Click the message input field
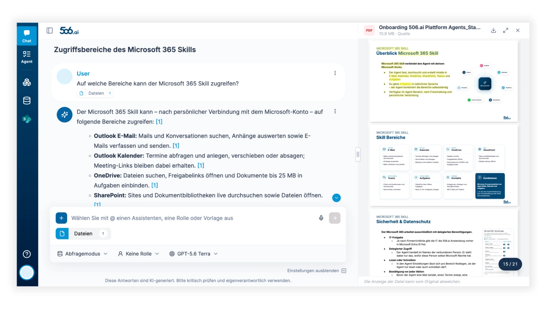The height and width of the screenshot is (309, 546). 192,218
